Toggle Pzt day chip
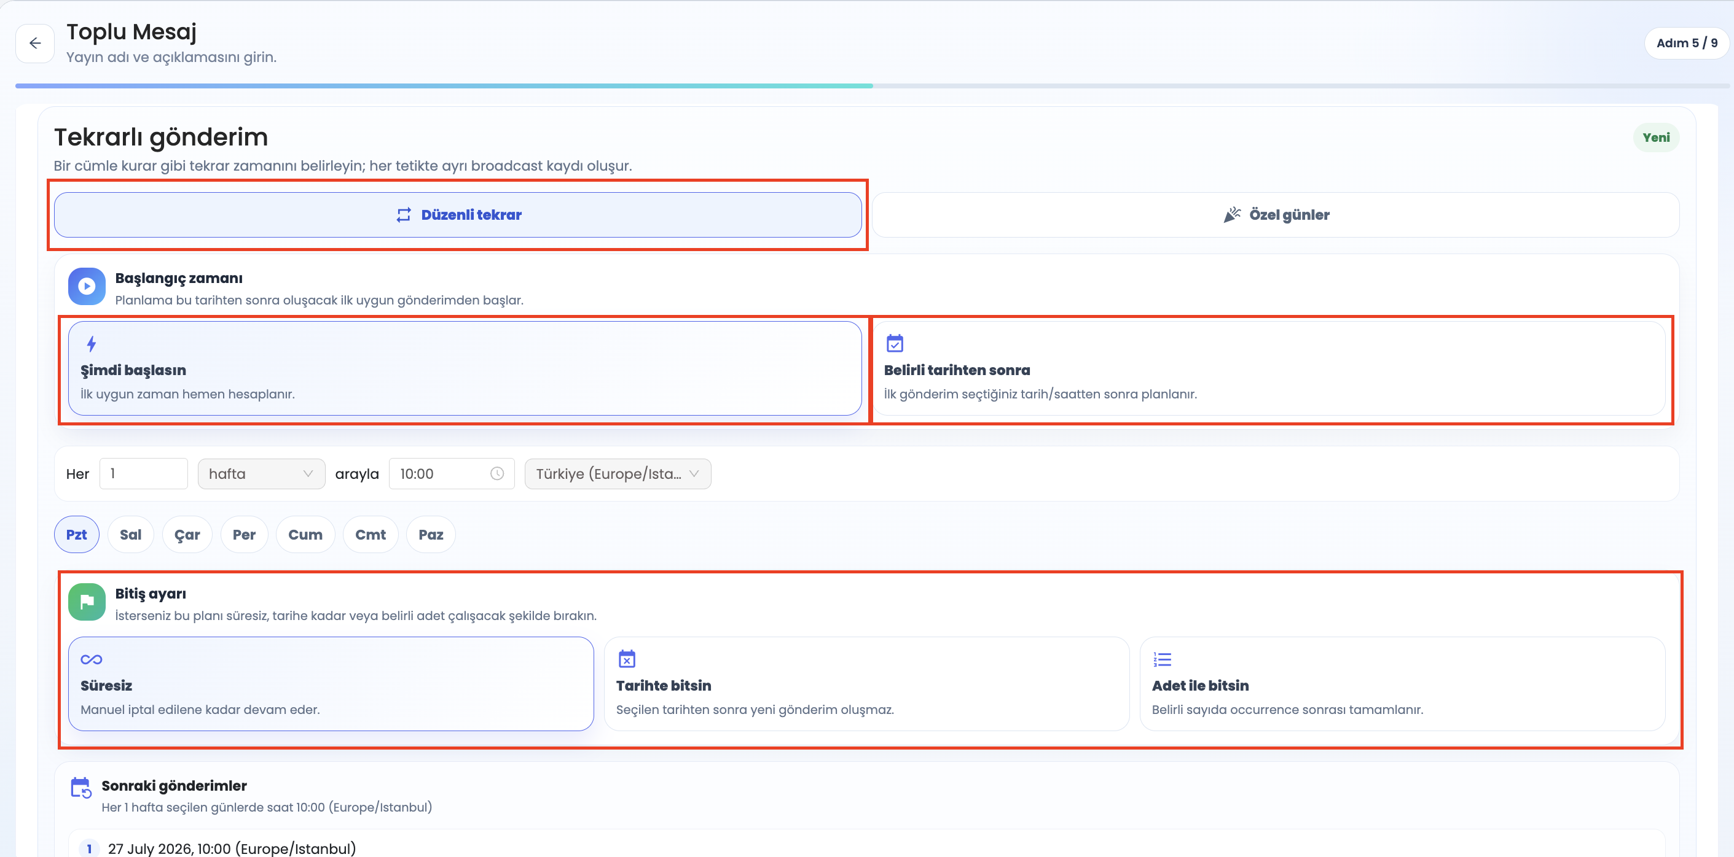The image size is (1734, 857). click(x=77, y=535)
